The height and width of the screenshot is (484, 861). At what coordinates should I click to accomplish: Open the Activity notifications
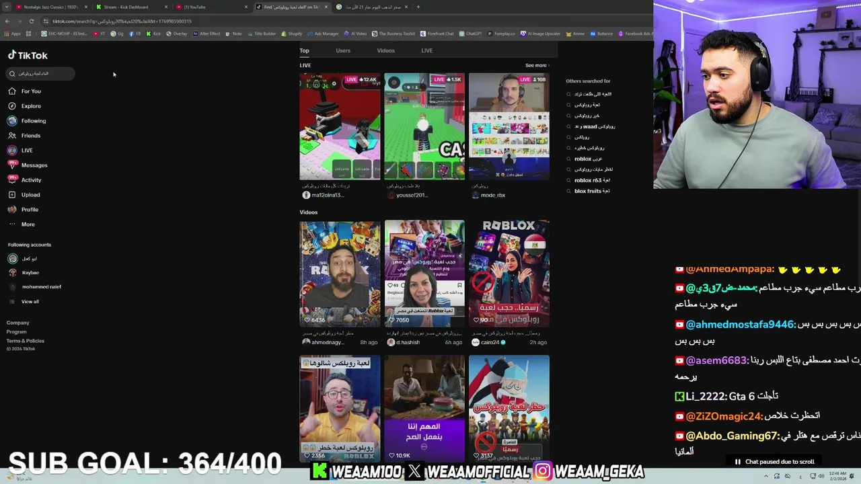[25, 180]
